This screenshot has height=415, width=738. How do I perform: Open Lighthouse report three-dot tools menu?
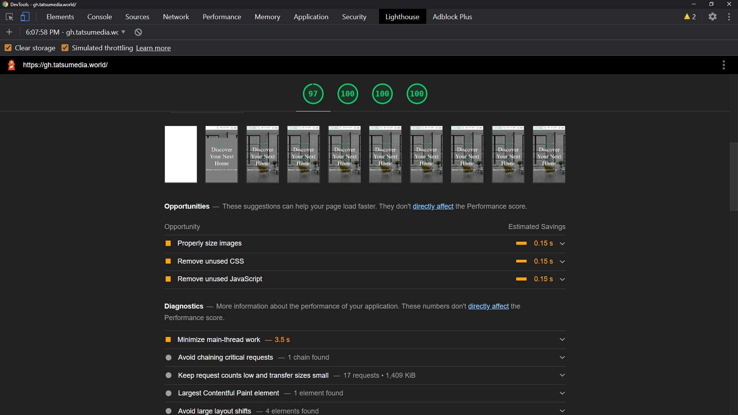[x=723, y=65]
